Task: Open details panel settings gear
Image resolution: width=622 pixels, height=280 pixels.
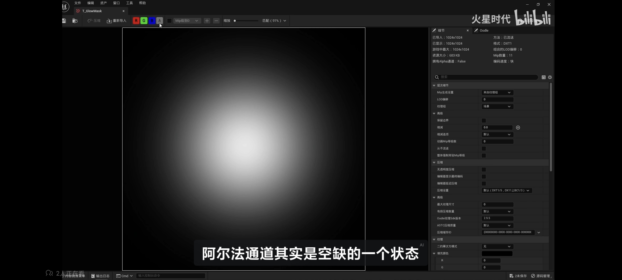Action: coord(550,77)
